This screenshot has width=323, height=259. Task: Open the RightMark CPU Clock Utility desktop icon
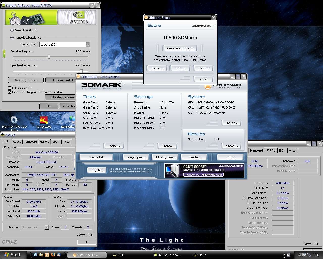(14, 123)
